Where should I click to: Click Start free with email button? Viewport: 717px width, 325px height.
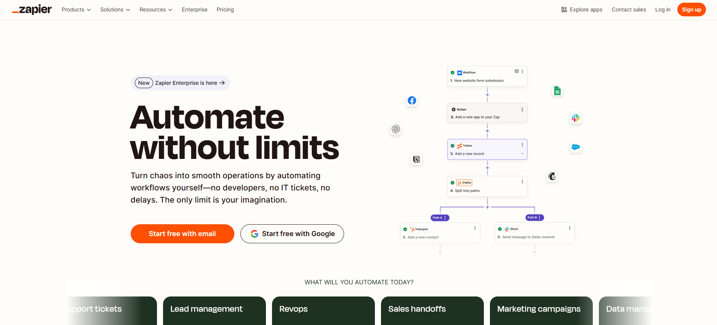182,234
